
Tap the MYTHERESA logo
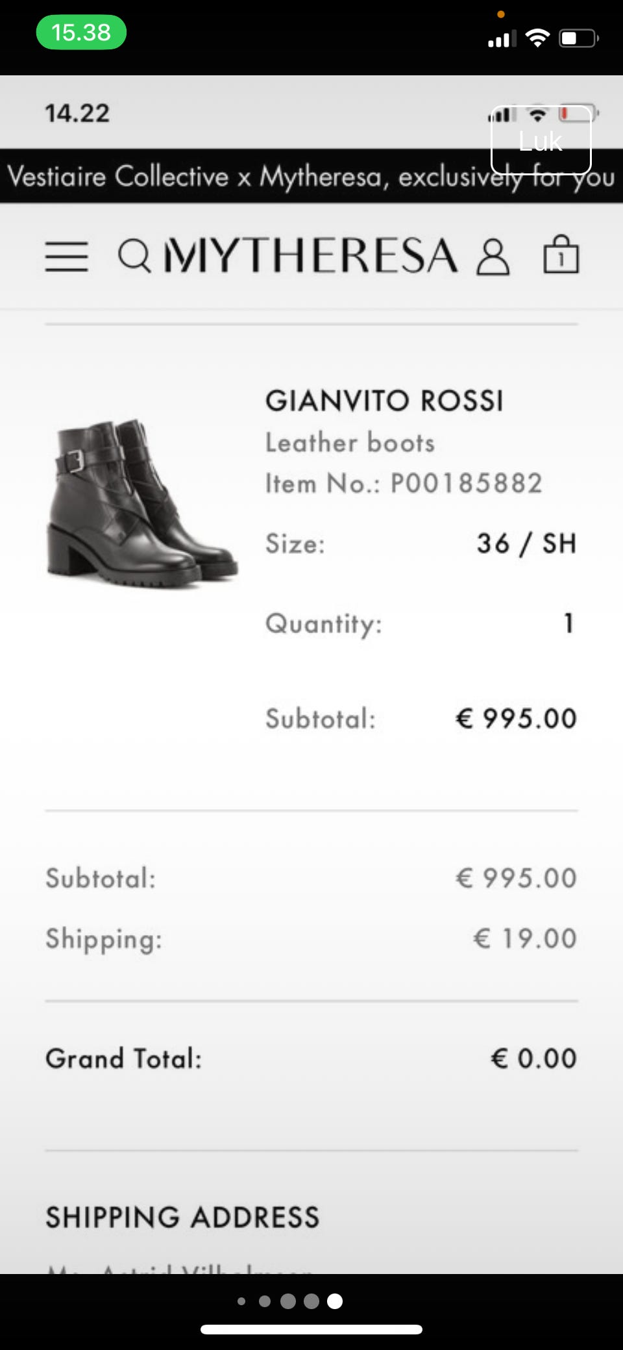(x=311, y=255)
